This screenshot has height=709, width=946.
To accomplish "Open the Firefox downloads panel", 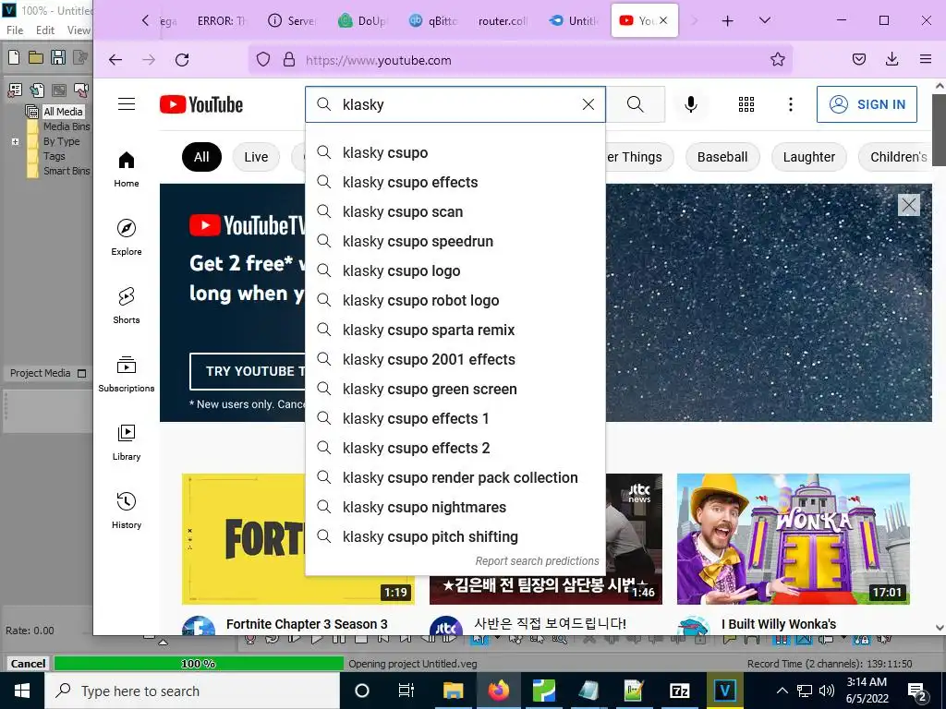I will coord(892,59).
